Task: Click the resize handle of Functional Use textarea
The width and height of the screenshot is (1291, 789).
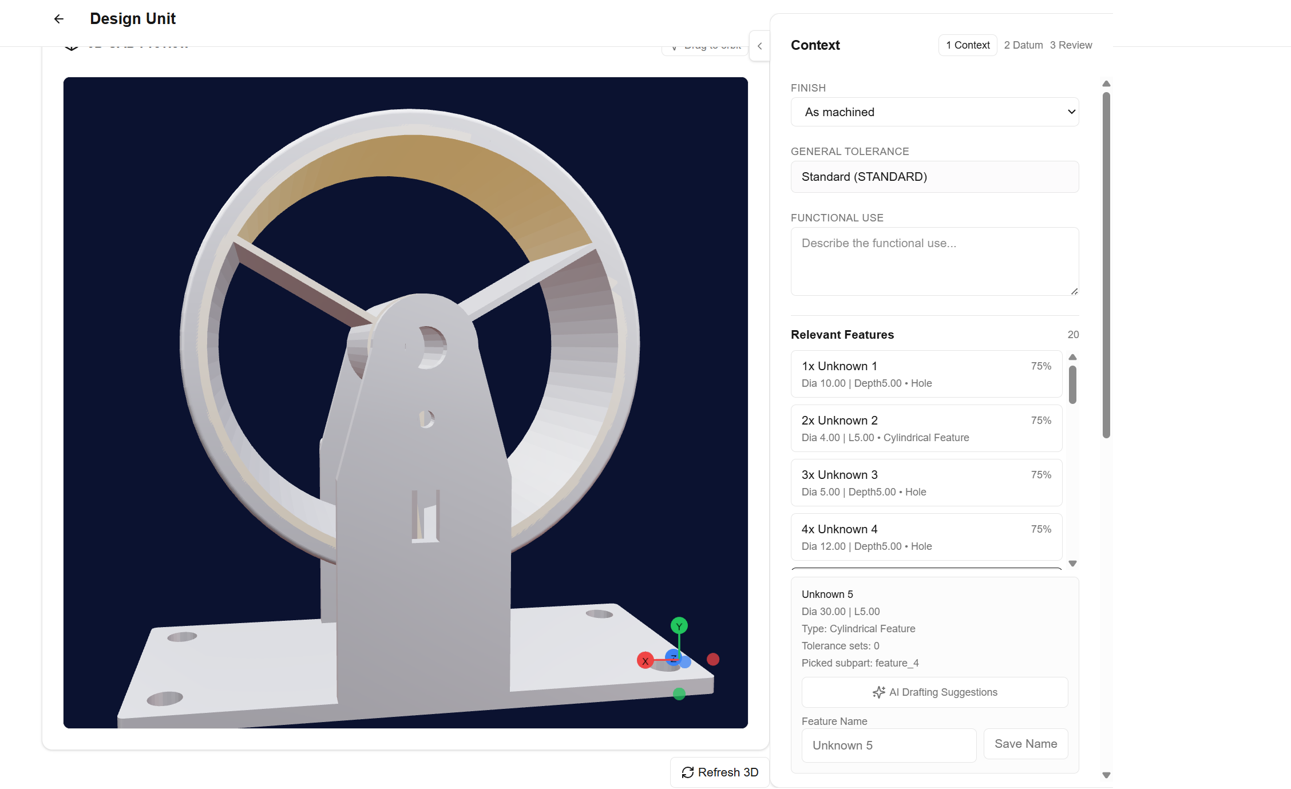Action: point(1074,291)
